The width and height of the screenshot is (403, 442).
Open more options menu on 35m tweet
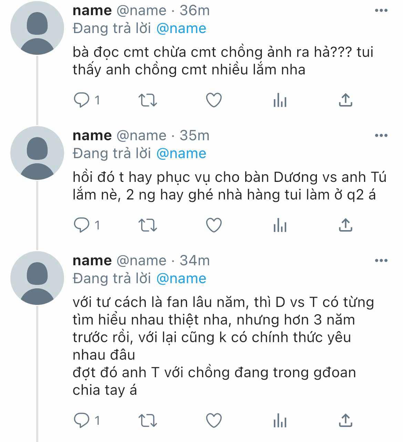click(x=381, y=136)
